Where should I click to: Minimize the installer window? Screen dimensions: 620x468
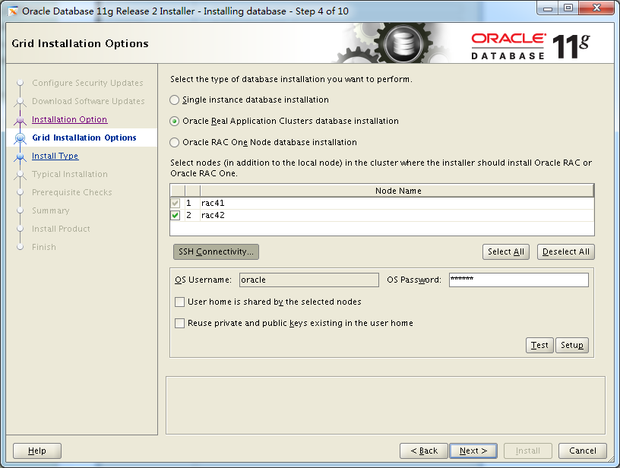click(548, 8)
